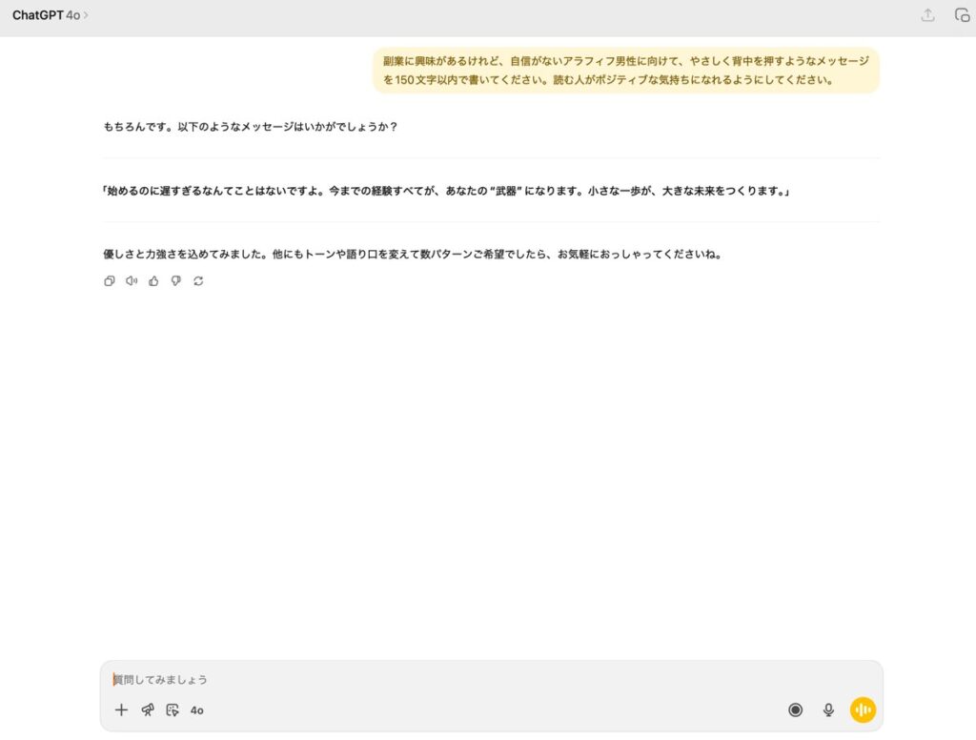The height and width of the screenshot is (740, 976).
Task: Share this conversation using the upload icon
Action: click(927, 15)
